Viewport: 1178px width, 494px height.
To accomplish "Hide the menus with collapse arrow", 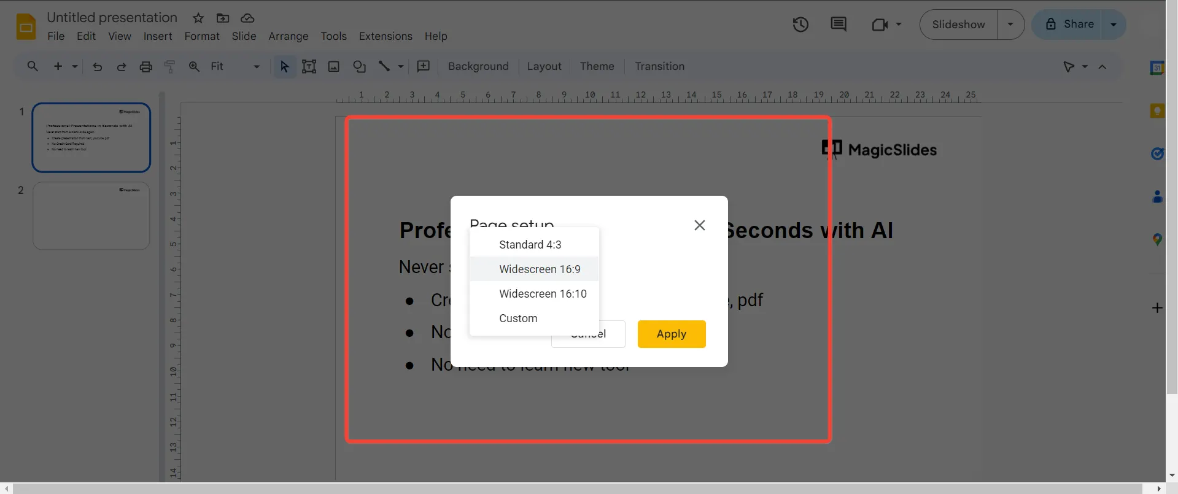I will (x=1102, y=66).
